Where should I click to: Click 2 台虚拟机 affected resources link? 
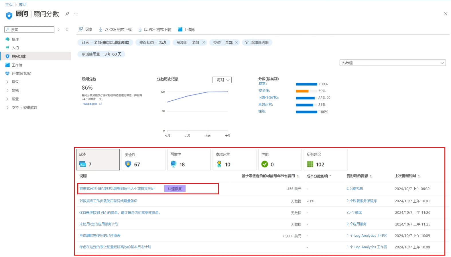coord(355,189)
